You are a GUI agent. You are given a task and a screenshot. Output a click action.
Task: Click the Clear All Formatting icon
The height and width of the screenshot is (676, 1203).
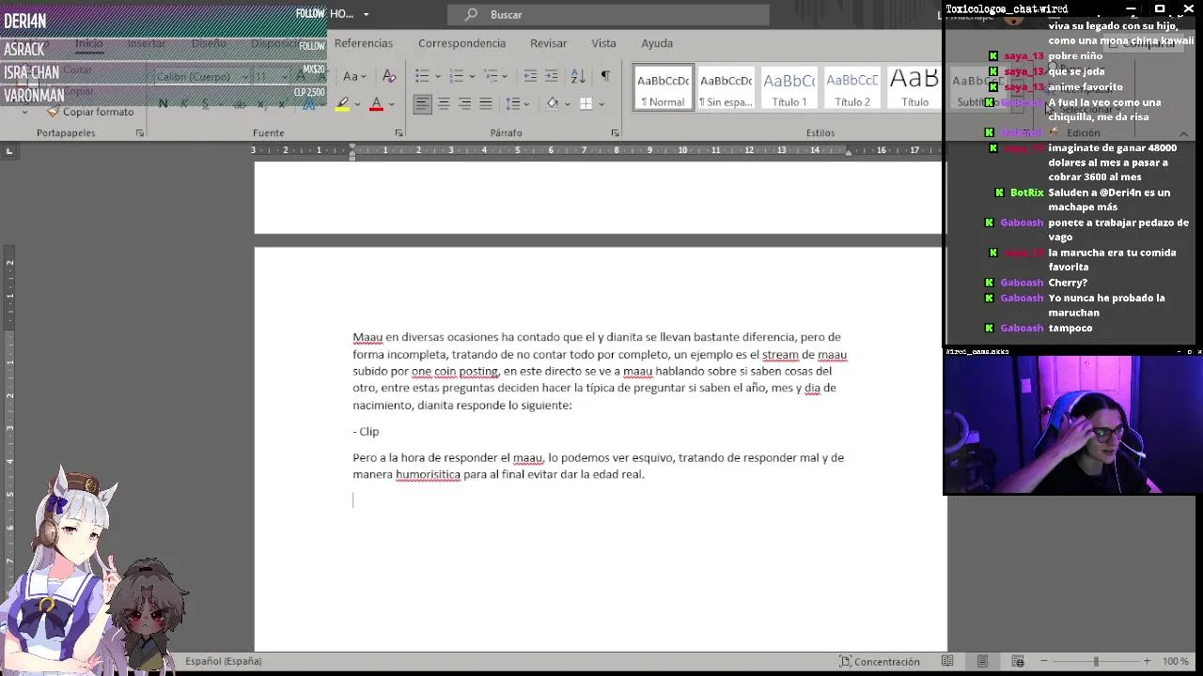coord(390,76)
